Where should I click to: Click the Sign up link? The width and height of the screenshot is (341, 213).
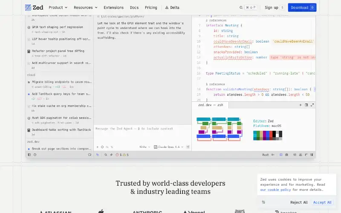[272, 8]
